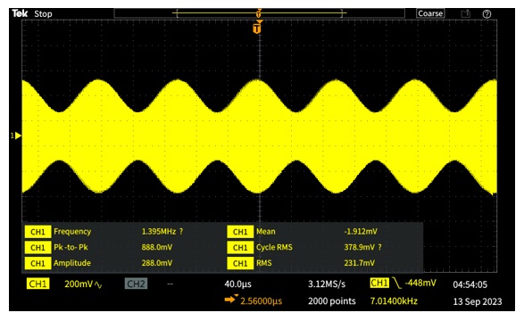524x321 pixels.
Task: Click the falling edge trigger slope icon
Action: click(396, 283)
